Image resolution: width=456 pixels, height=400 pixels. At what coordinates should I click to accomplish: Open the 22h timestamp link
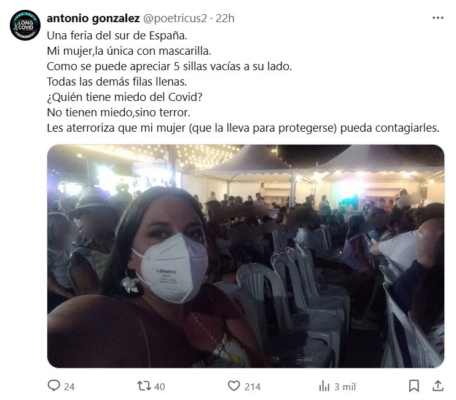(225, 18)
